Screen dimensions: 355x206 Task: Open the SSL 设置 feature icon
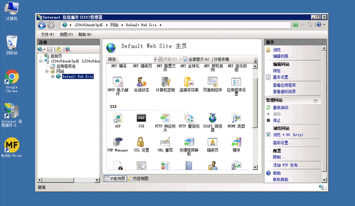pos(141,142)
